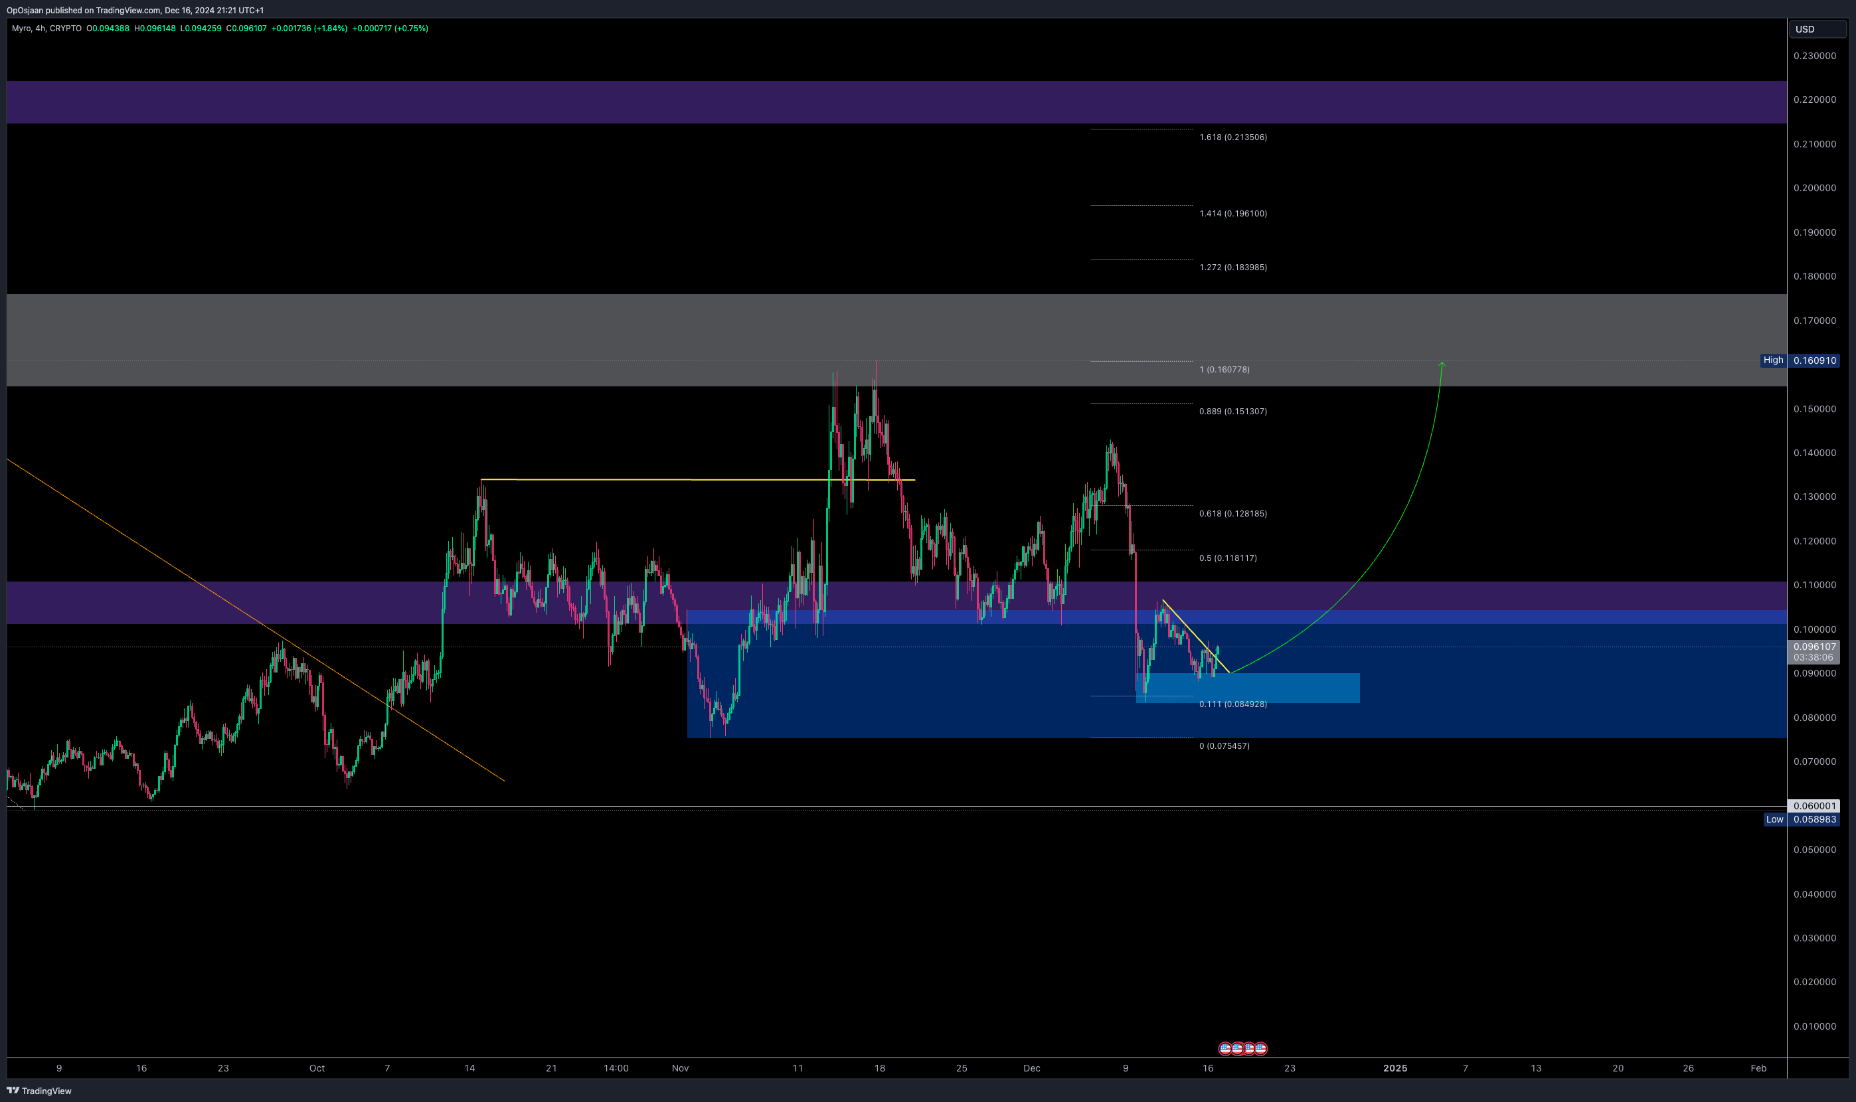The width and height of the screenshot is (1856, 1102).
Task: Click the 14:00 label on the time axis
Action: 616,1069
